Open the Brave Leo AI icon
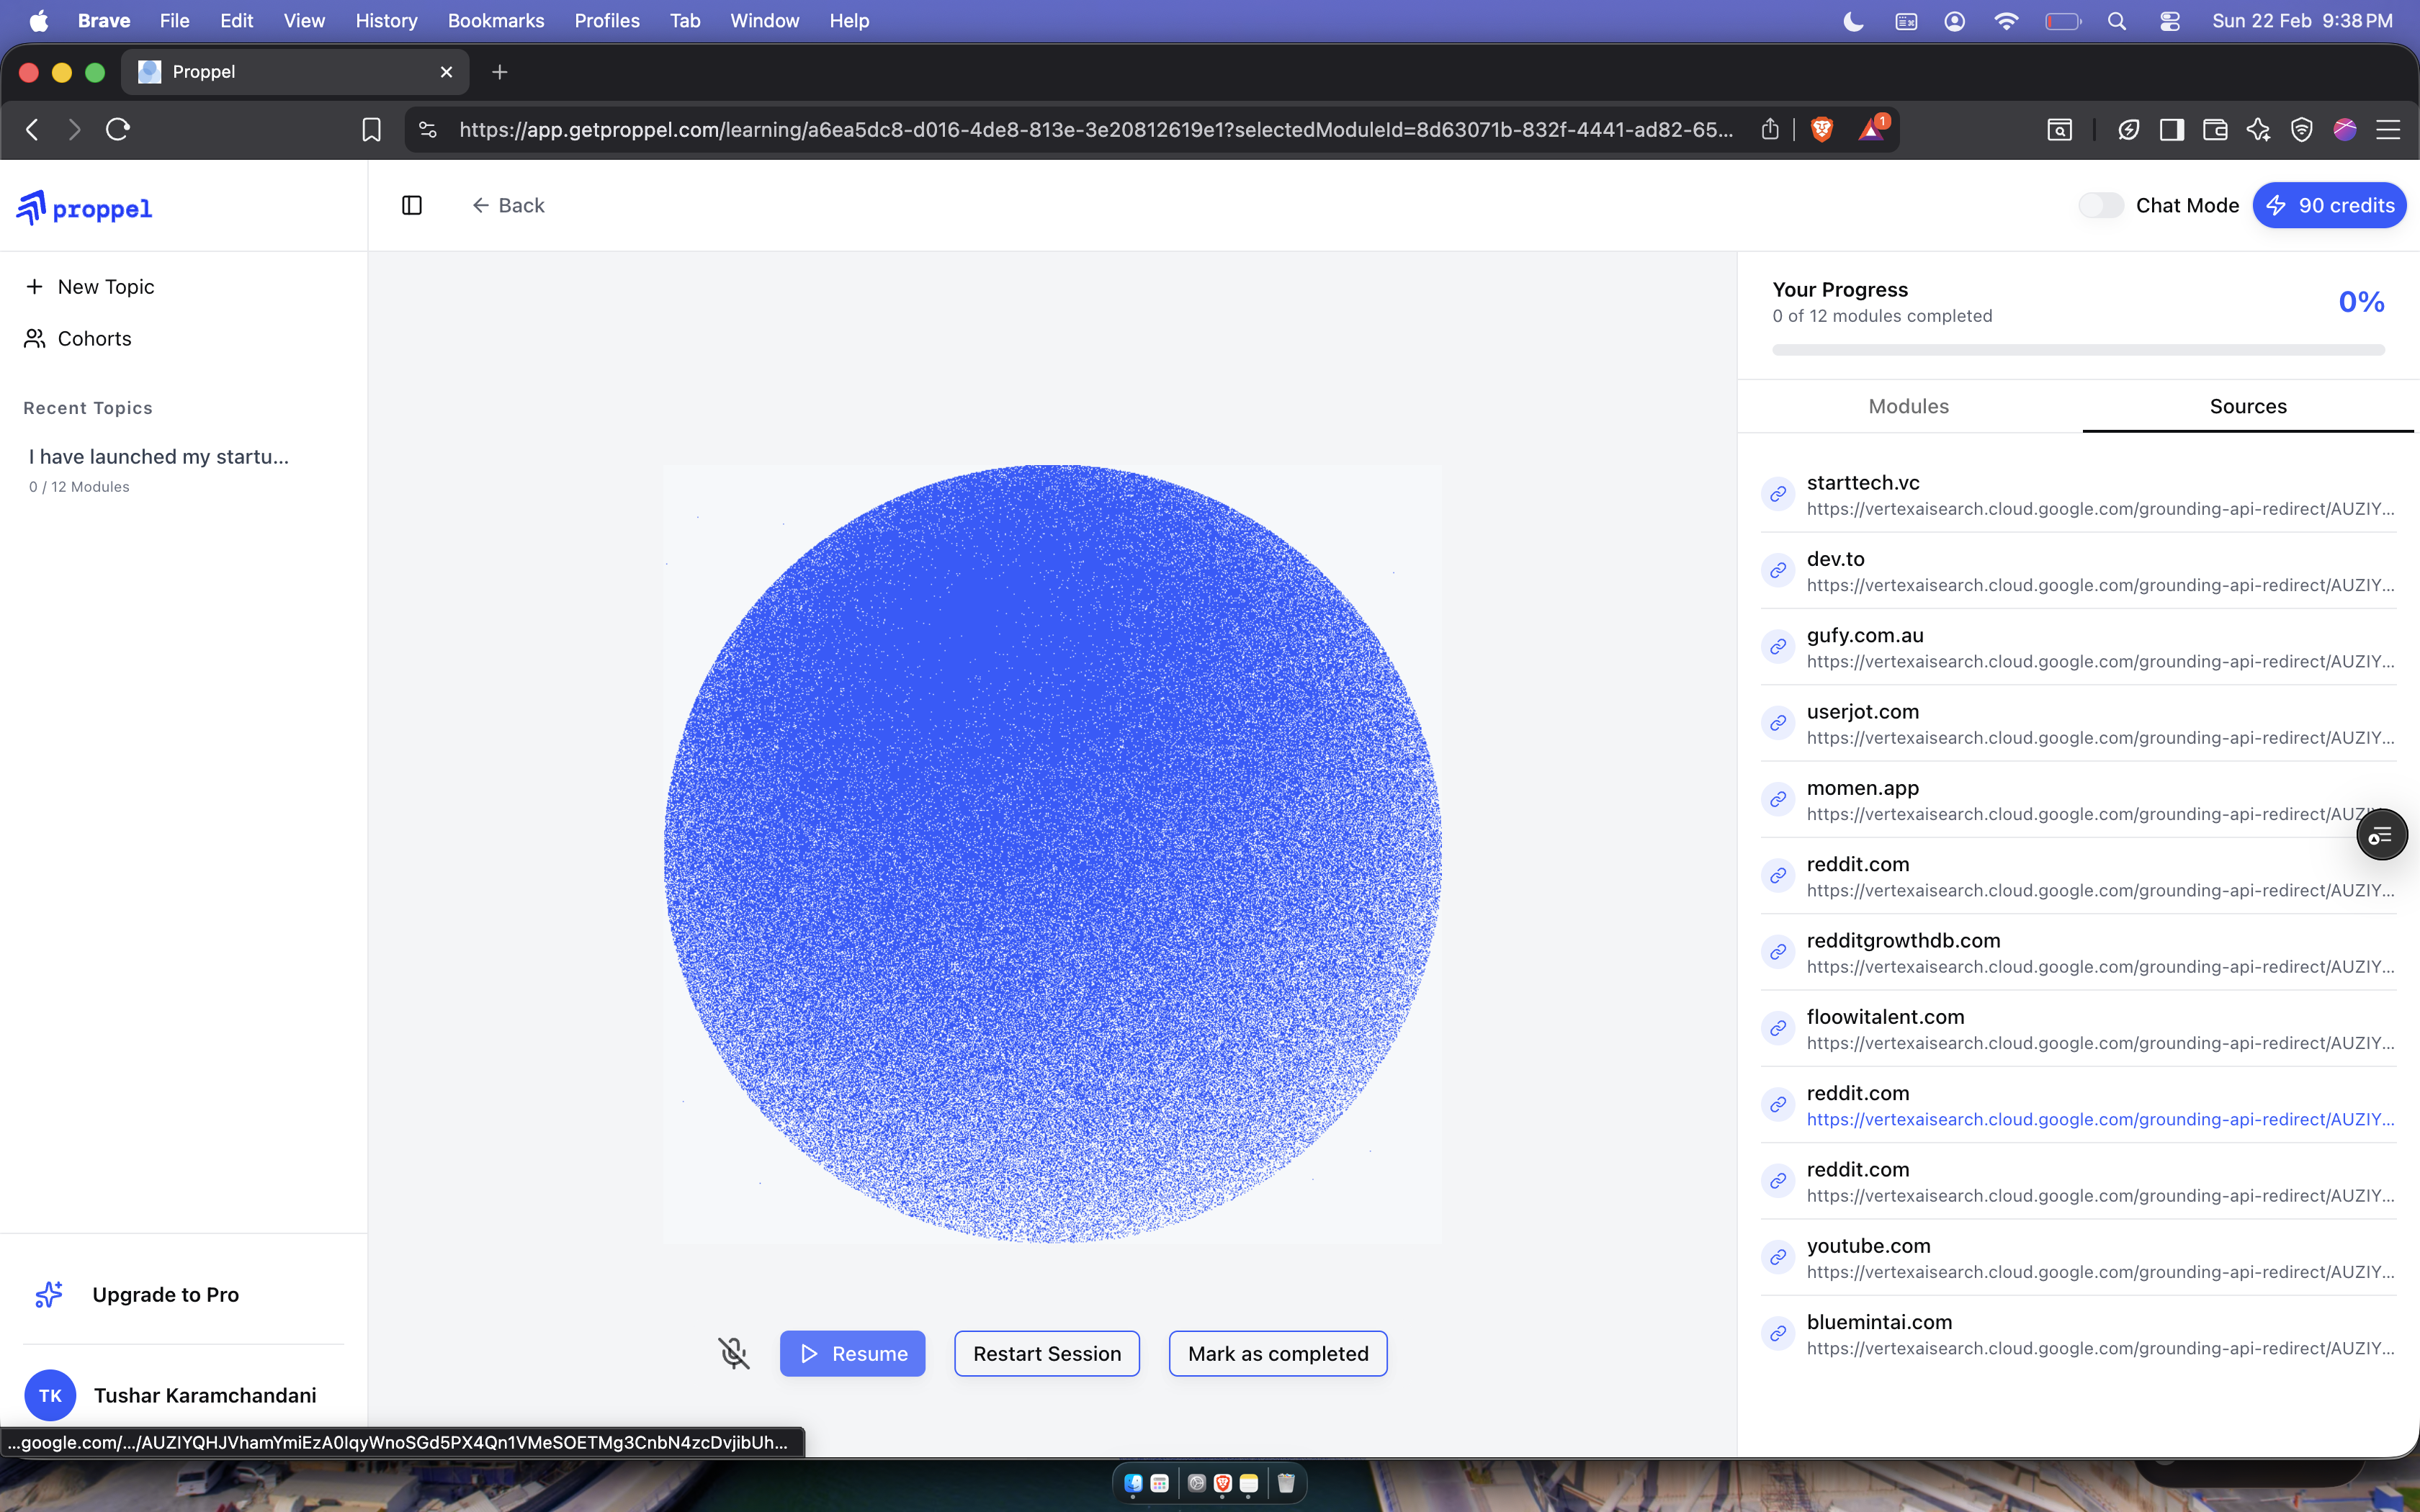The image size is (2420, 1512). [x=2258, y=129]
